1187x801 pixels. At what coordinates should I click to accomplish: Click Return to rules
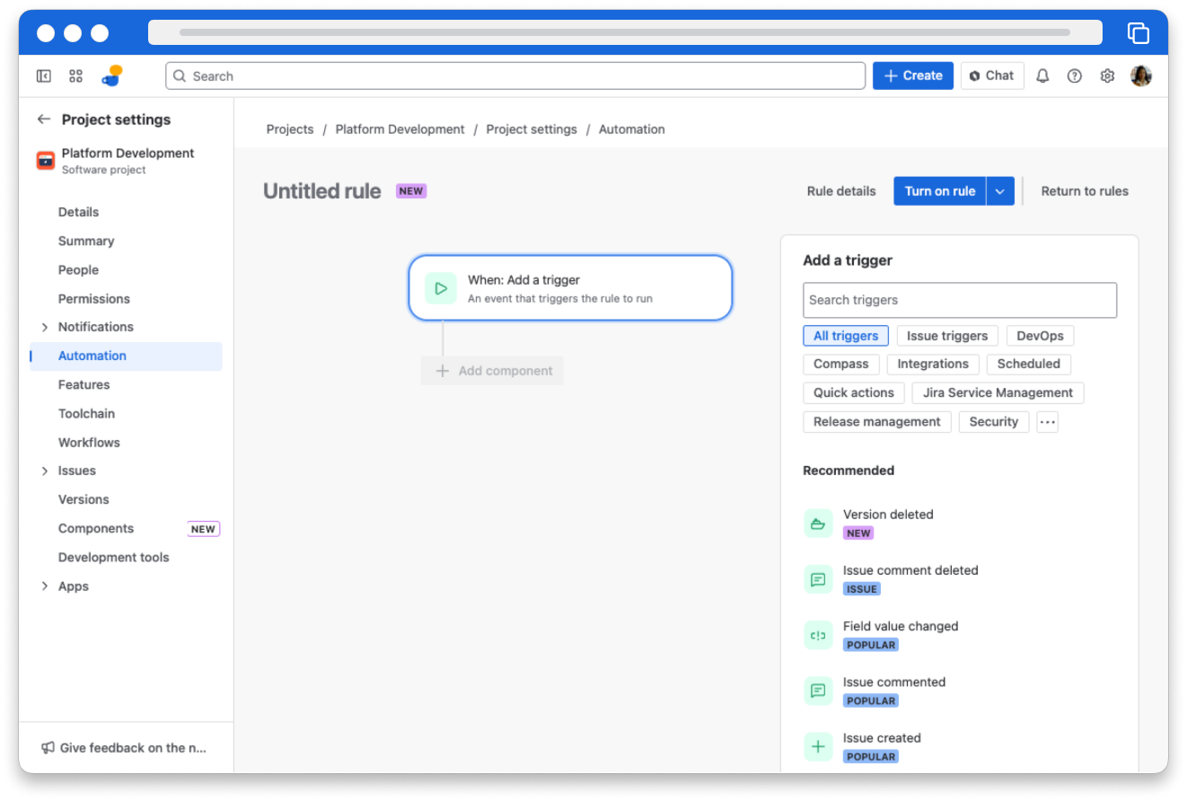(1085, 191)
